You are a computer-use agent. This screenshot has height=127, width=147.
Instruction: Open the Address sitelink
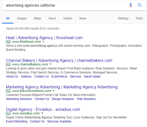click(x=26, y=77)
